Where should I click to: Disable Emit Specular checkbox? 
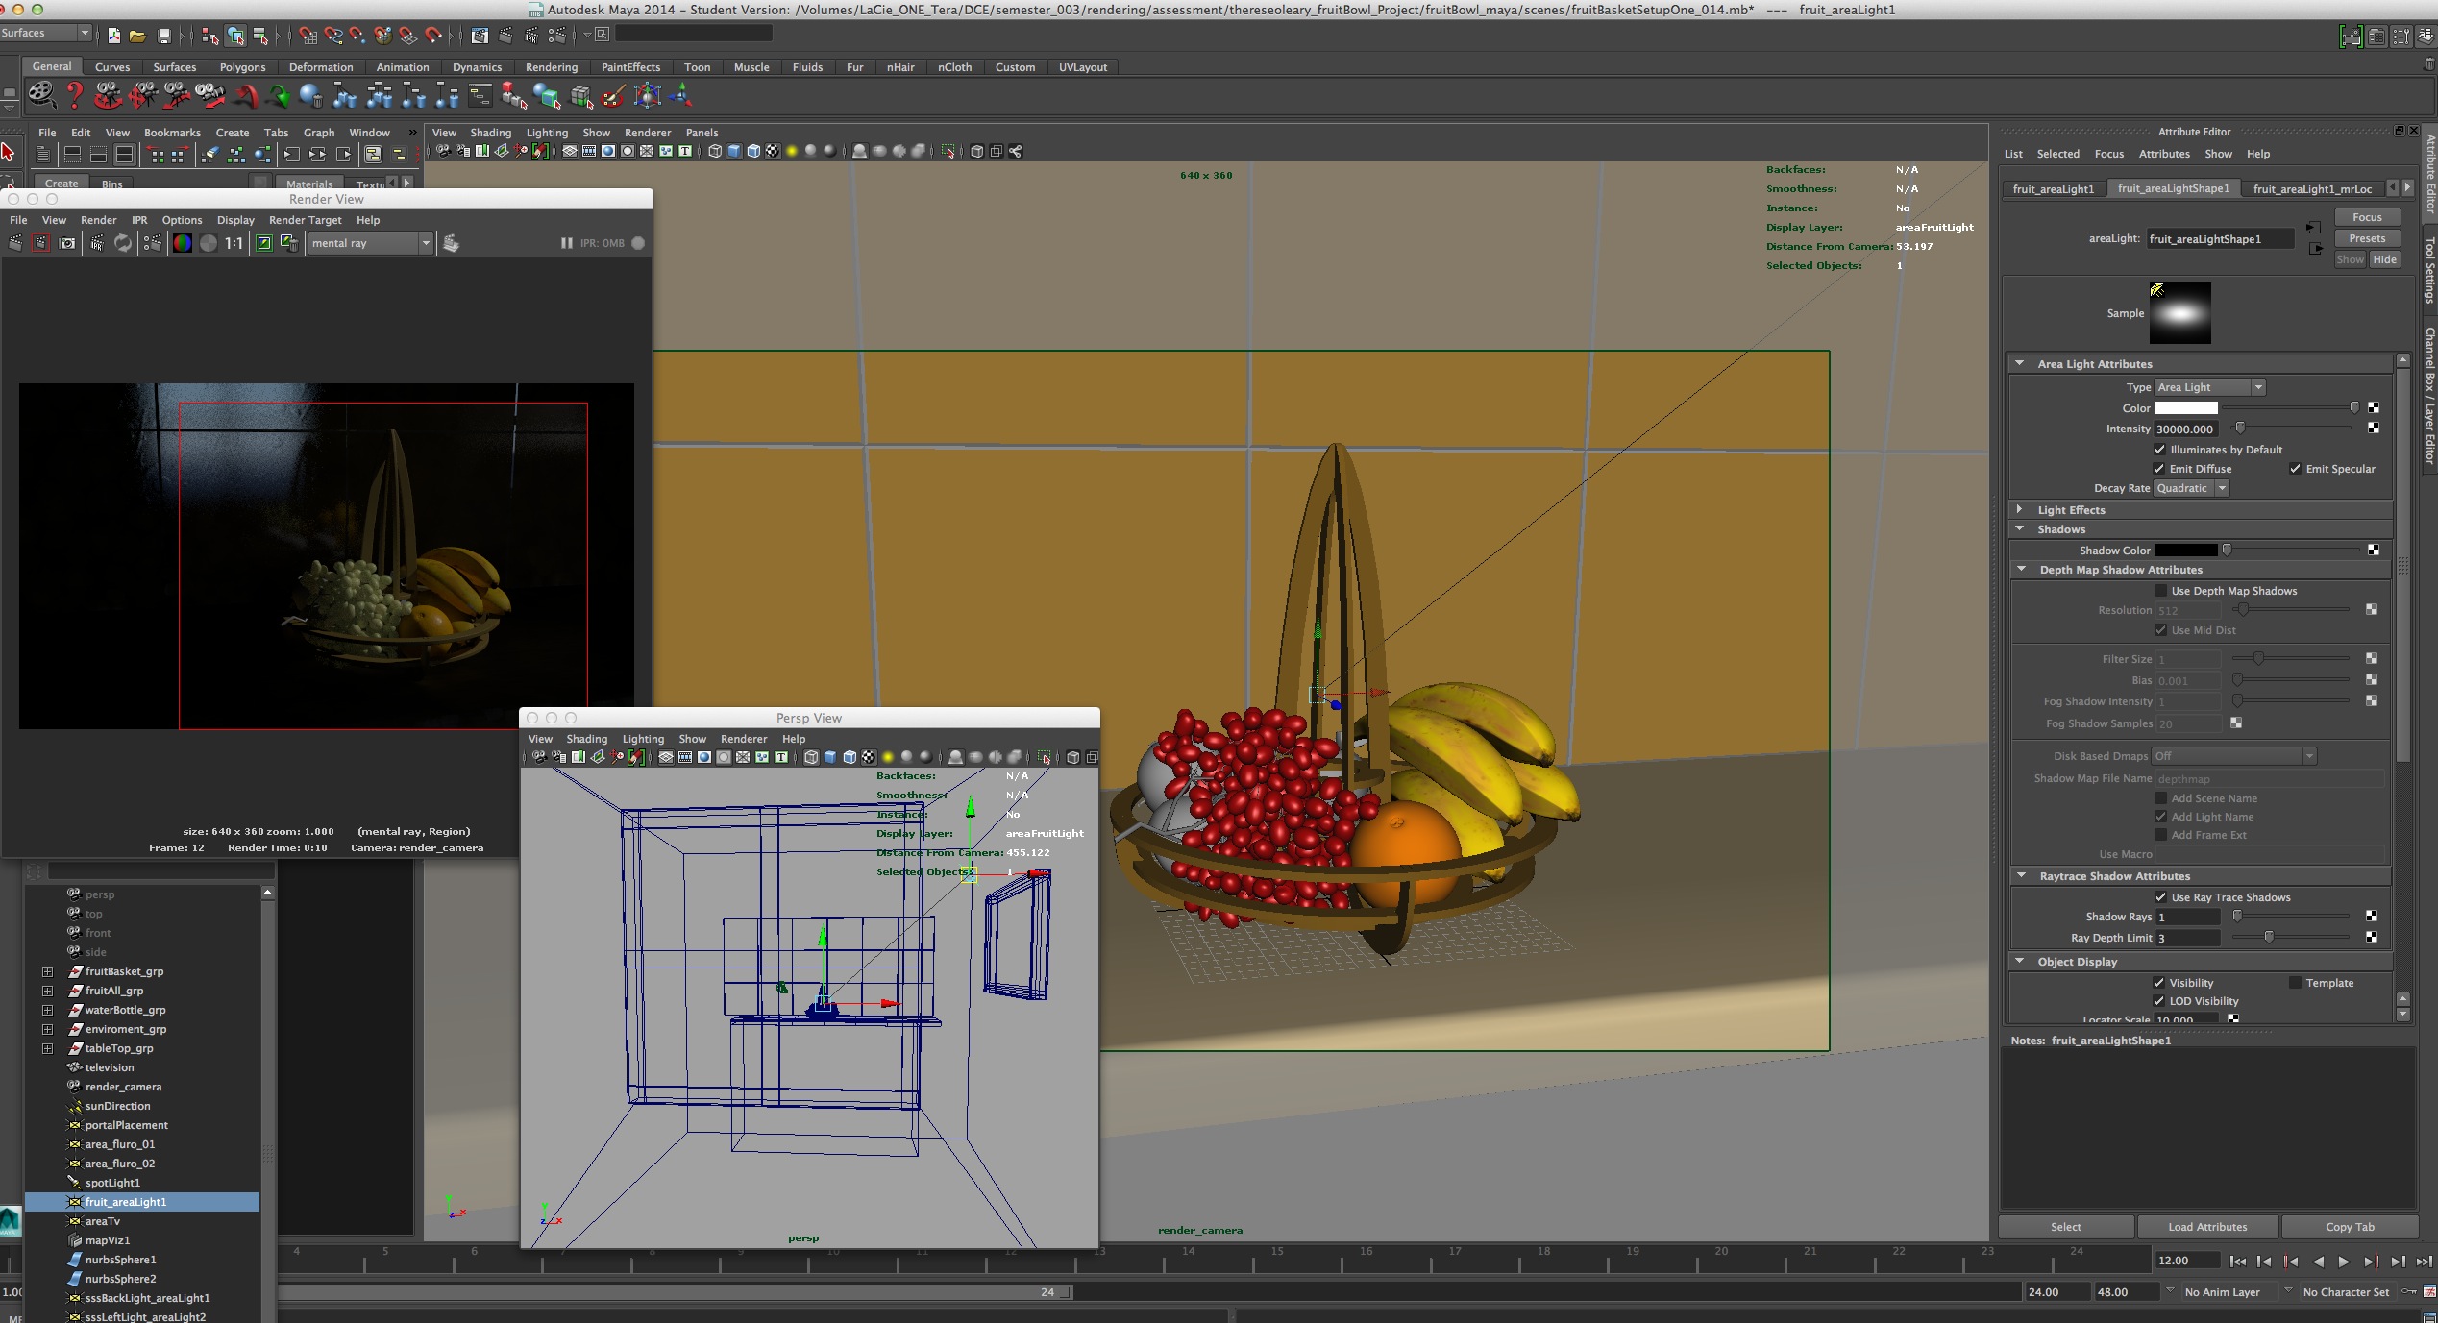2295,469
